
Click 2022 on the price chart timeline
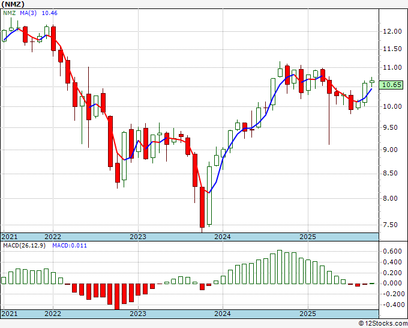(x=53, y=237)
